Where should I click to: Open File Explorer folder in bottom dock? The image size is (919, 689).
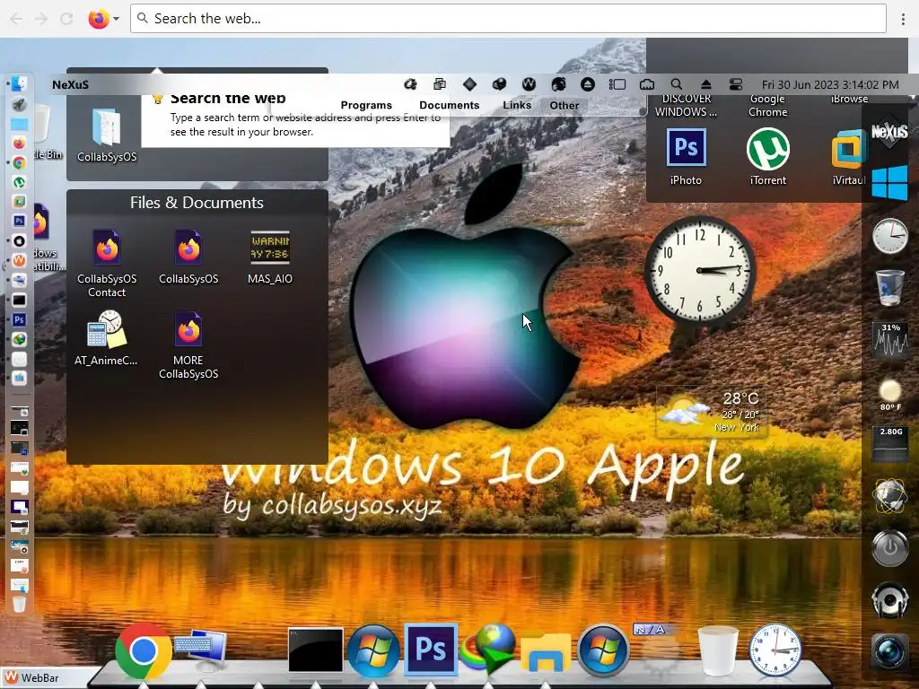coord(546,651)
